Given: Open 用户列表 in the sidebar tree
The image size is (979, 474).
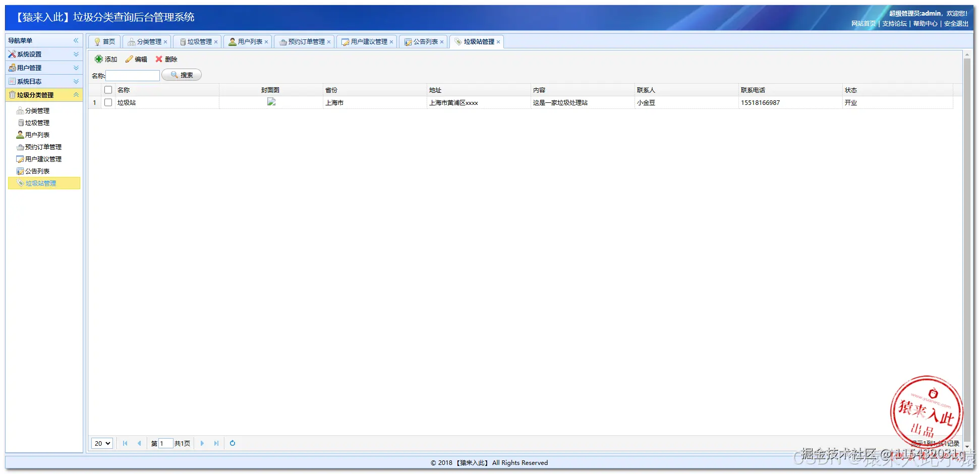Looking at the screenshot, I should [37, 135].
